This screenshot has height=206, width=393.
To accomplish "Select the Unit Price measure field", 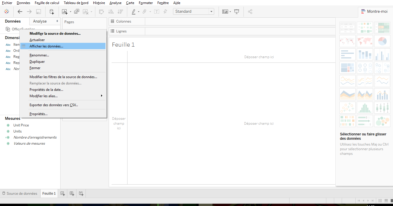I will [21, 125].
